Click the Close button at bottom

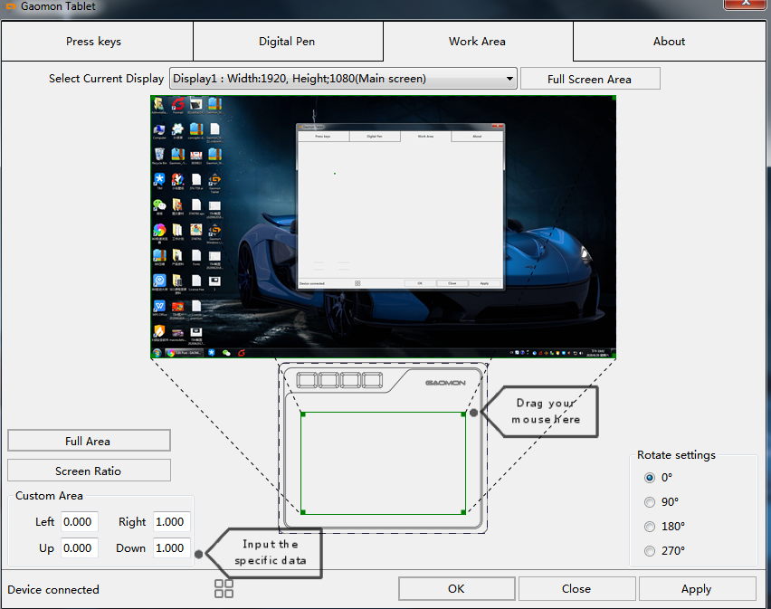click(x=576, y=588)
